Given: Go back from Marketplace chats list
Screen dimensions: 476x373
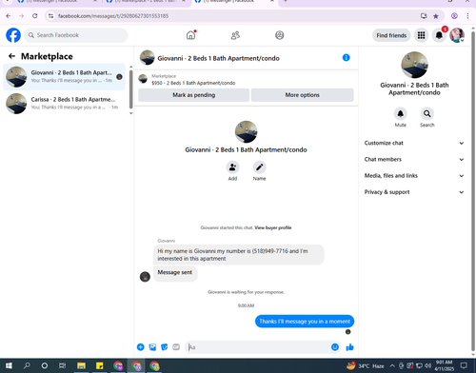Looking at the screenshot, I should [11, 56].
